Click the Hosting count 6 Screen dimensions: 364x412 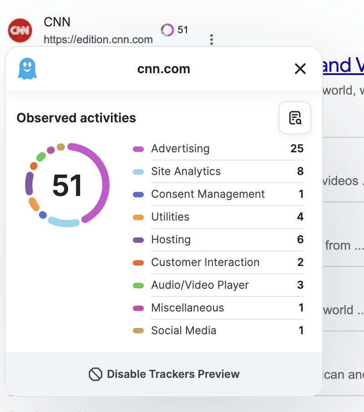[300, 240]
